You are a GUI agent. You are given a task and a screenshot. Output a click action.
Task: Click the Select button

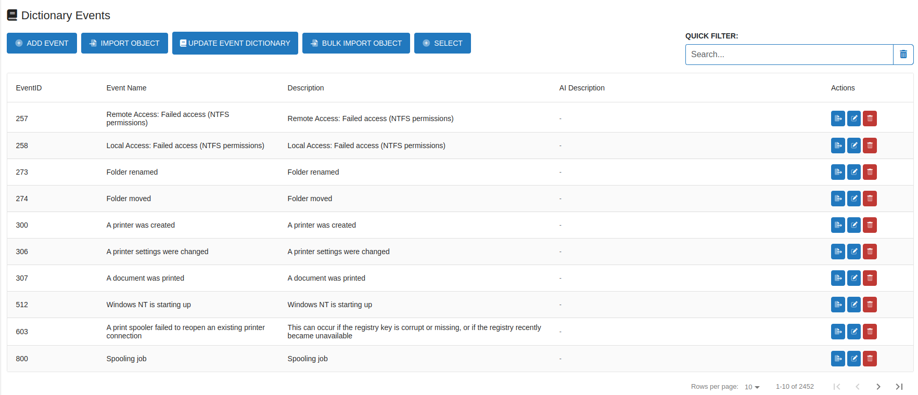442,43
